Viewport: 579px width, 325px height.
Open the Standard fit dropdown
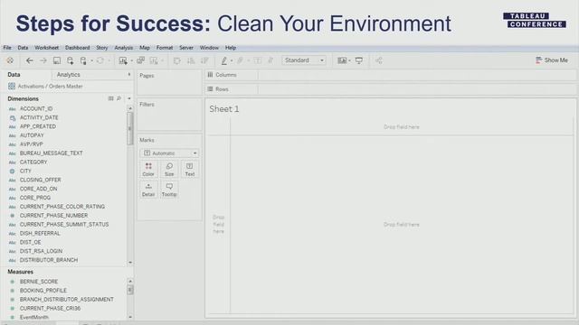click(x=304, y=60)
